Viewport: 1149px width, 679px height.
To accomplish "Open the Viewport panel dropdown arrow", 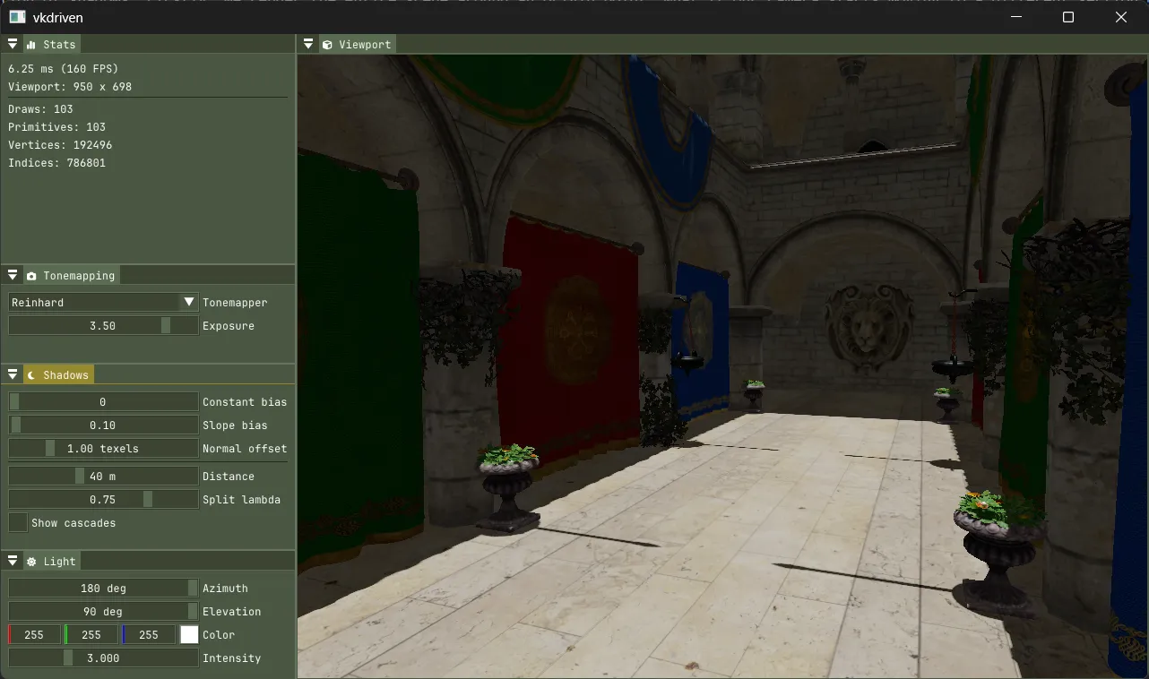I will 308,44.
